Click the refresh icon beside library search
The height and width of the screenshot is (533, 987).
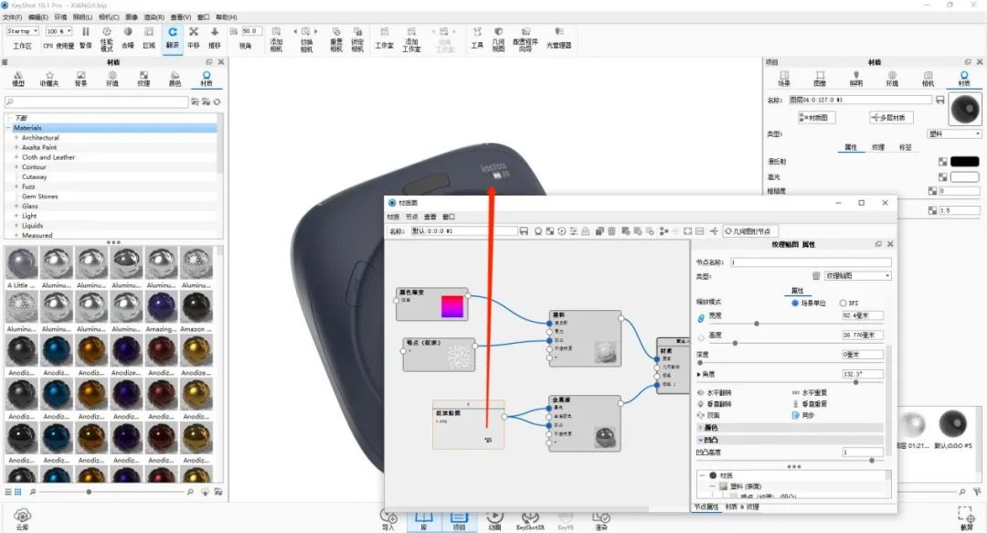tap(218, 102)
